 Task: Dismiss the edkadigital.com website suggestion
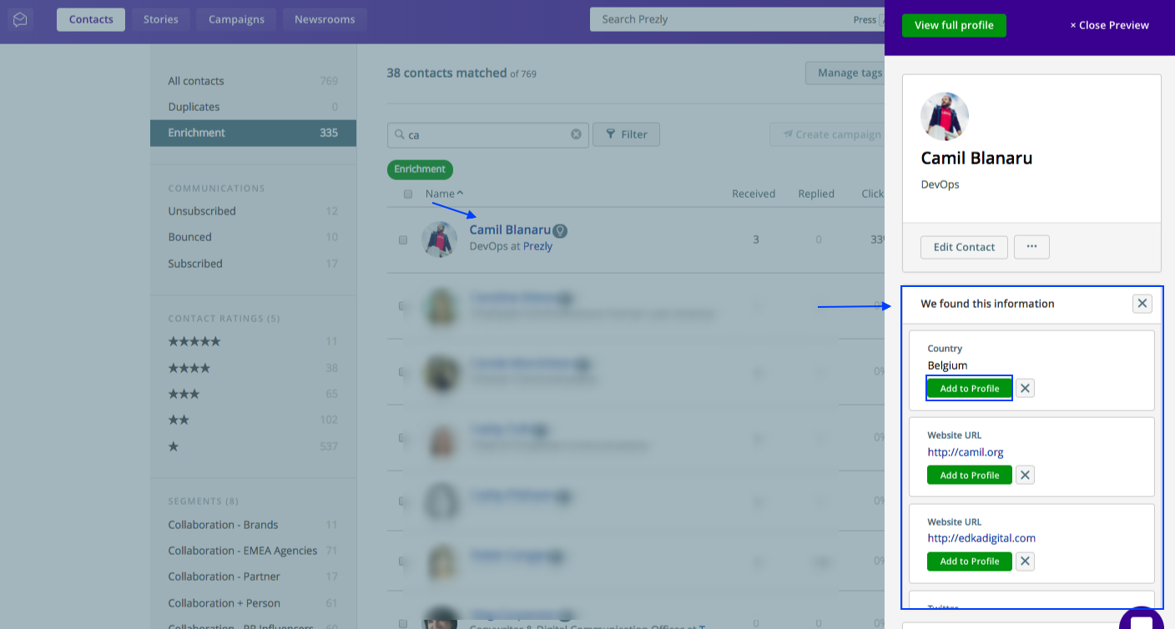[x=1026, y=561]
